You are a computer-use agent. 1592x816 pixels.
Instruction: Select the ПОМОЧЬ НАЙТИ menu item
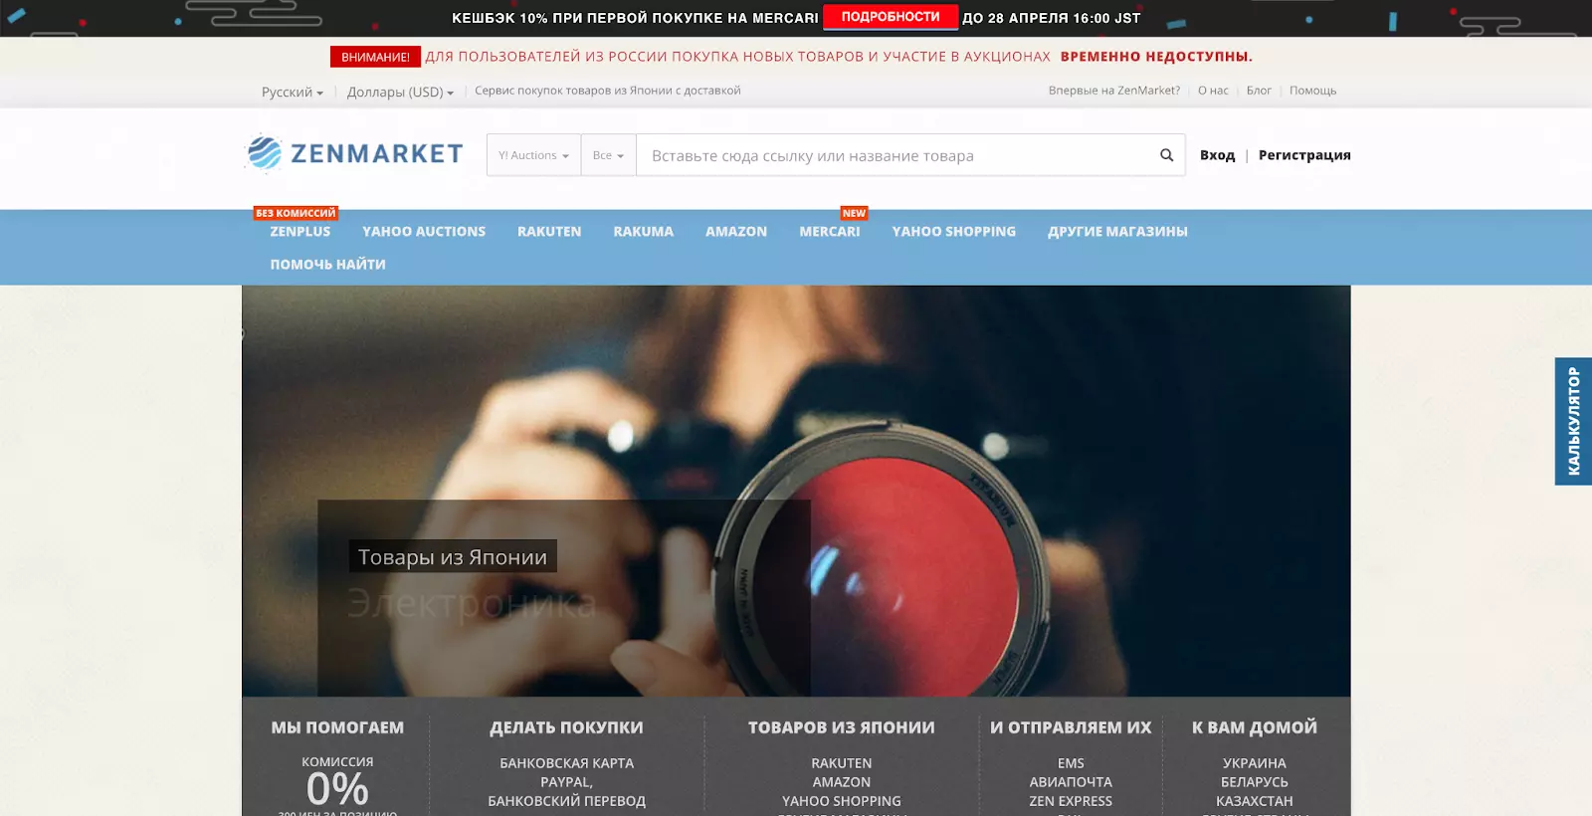pos(327,264)
